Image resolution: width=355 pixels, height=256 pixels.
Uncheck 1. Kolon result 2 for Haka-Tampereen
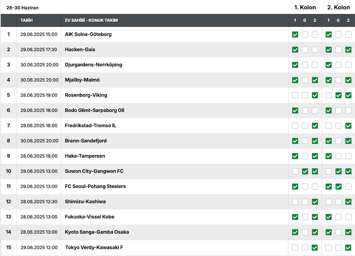[x=315, y=156]
